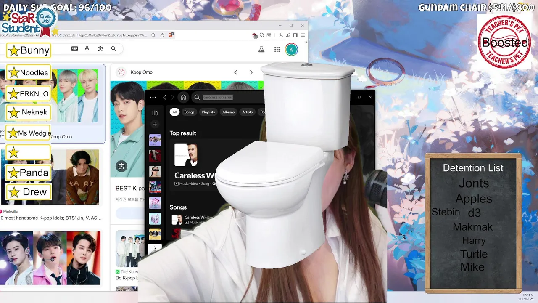Open Careless Whisper top result title
The image size is (538, 303).
tap(195, 175)
